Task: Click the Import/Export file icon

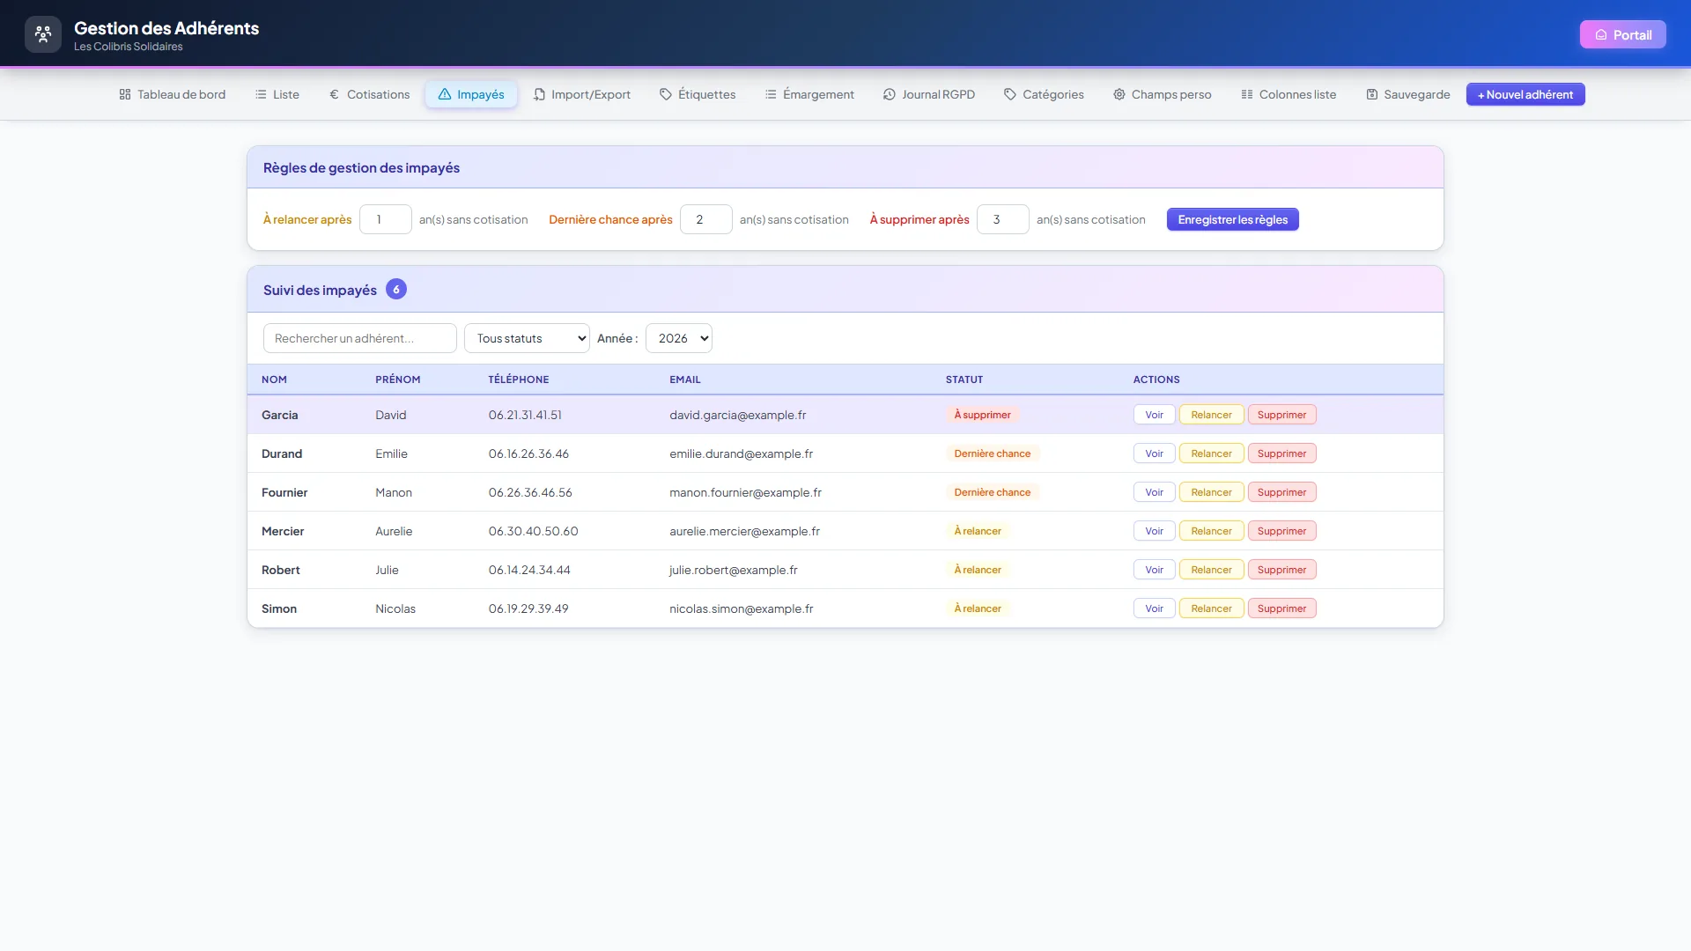Action: click(539, 94)
